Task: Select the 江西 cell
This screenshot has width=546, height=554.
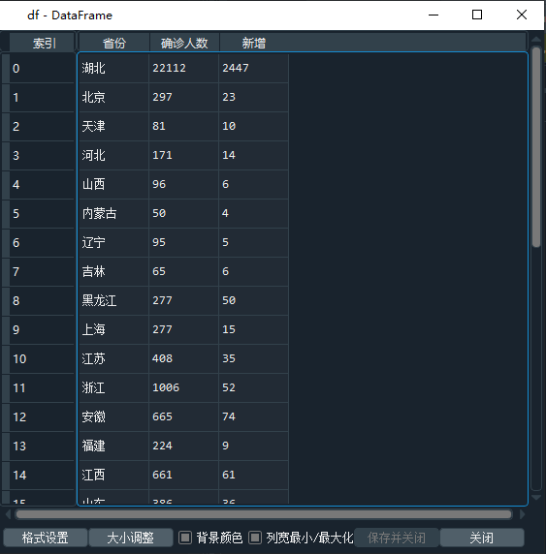Action: tap(113, 475)
